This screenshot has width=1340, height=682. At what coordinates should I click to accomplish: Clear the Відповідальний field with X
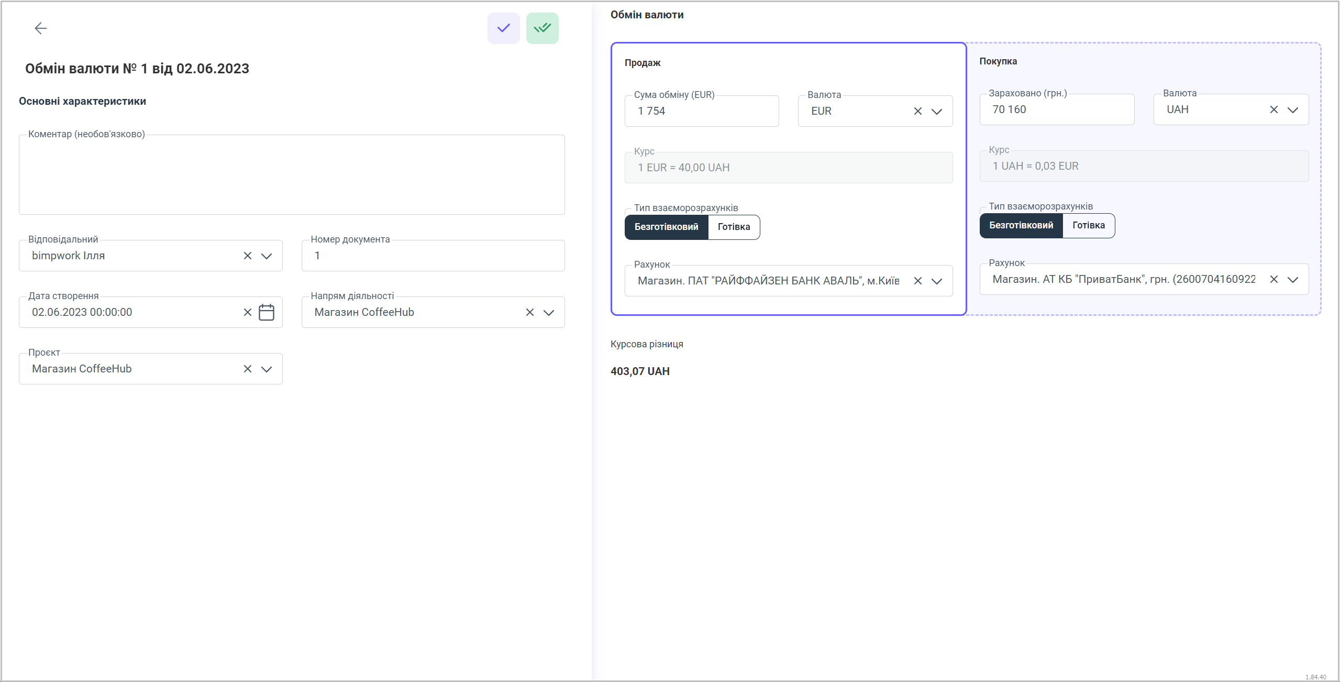[248, 256]
